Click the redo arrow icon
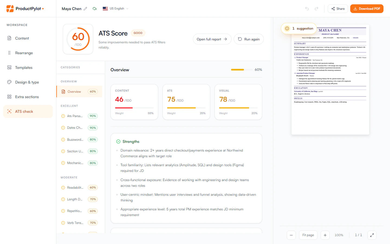This screenshot has height=244, width=390. point(316,9)
